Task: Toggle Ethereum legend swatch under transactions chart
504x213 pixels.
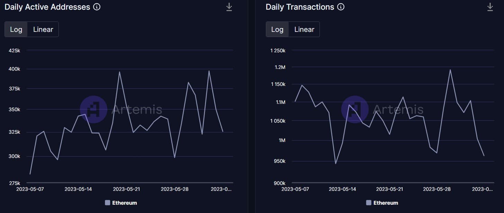Action: click(369, 203)
